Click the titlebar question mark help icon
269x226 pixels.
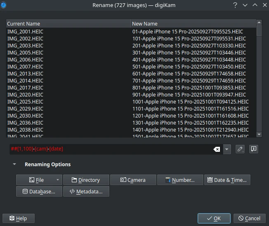click(x=235, y=5)
